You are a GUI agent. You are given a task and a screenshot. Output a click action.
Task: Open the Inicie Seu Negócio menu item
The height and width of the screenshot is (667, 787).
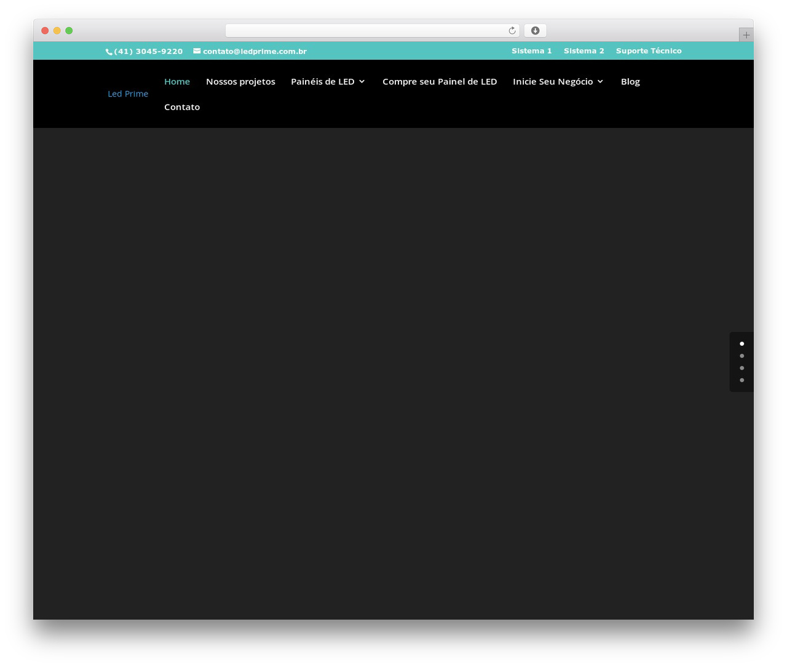[553, 82]
